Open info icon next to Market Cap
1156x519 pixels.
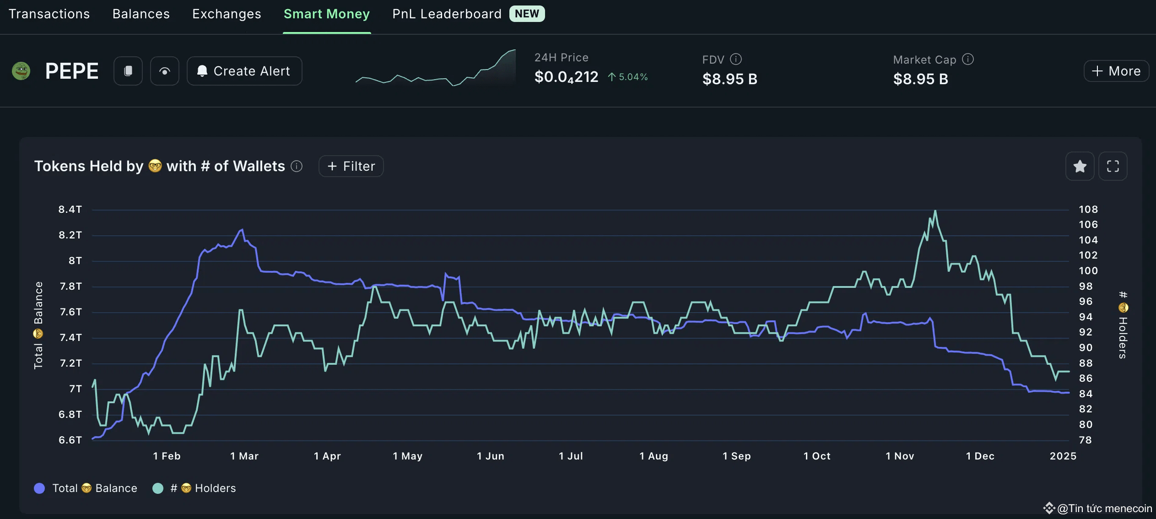(968, 59)
